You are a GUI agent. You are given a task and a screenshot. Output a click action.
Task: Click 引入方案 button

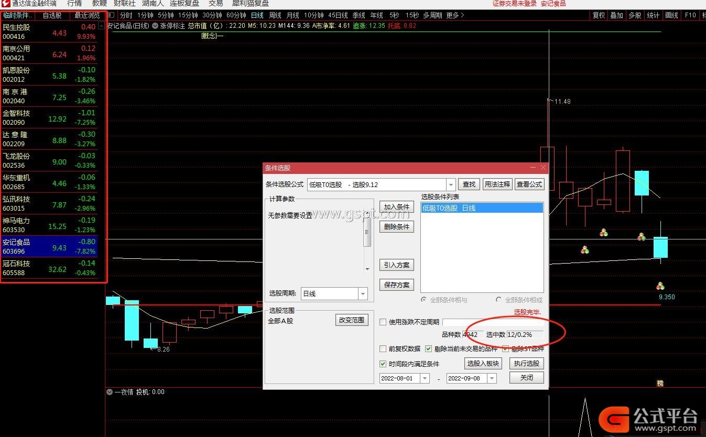(396, 265)
